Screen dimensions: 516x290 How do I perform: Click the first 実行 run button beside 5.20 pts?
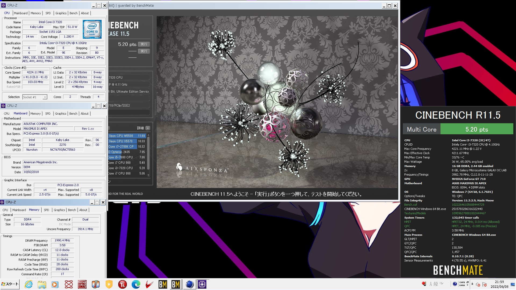tap(144, 44)
